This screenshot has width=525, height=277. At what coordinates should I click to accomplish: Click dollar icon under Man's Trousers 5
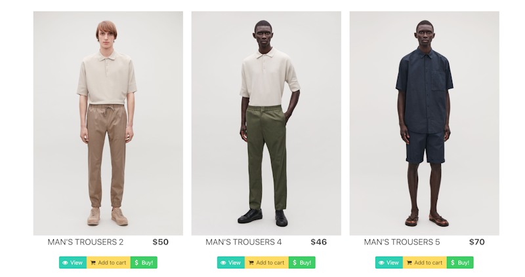[452, 263]
